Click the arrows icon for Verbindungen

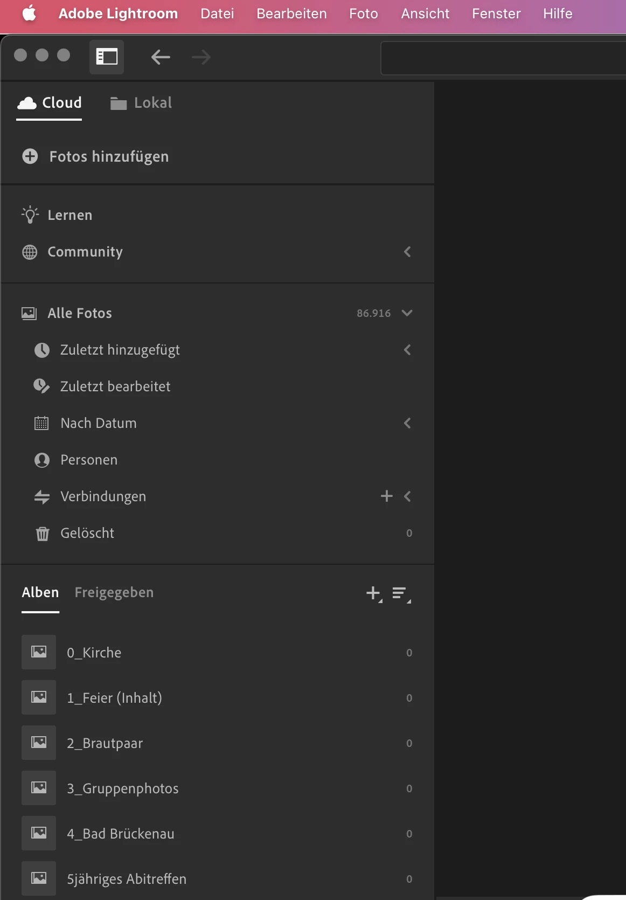click(42, 496)
